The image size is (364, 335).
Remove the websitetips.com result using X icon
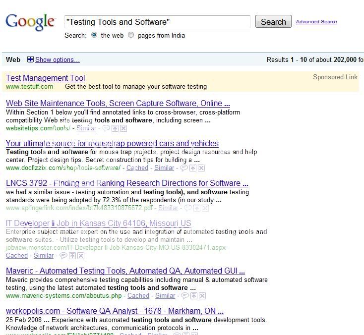[123, 128]
